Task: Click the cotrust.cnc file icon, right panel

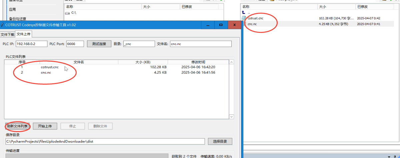Action: [244, 18]
